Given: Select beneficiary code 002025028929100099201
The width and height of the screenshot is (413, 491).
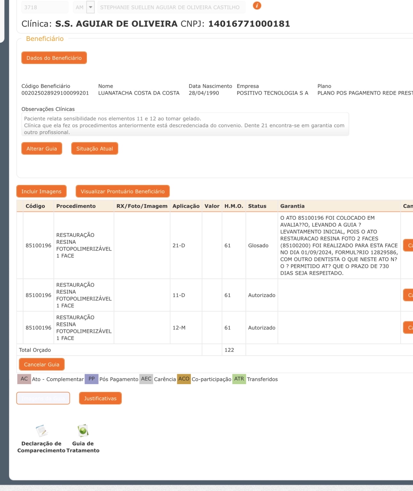Looking at the screenshot, I should pyautogui.click(x=55, y=93).
